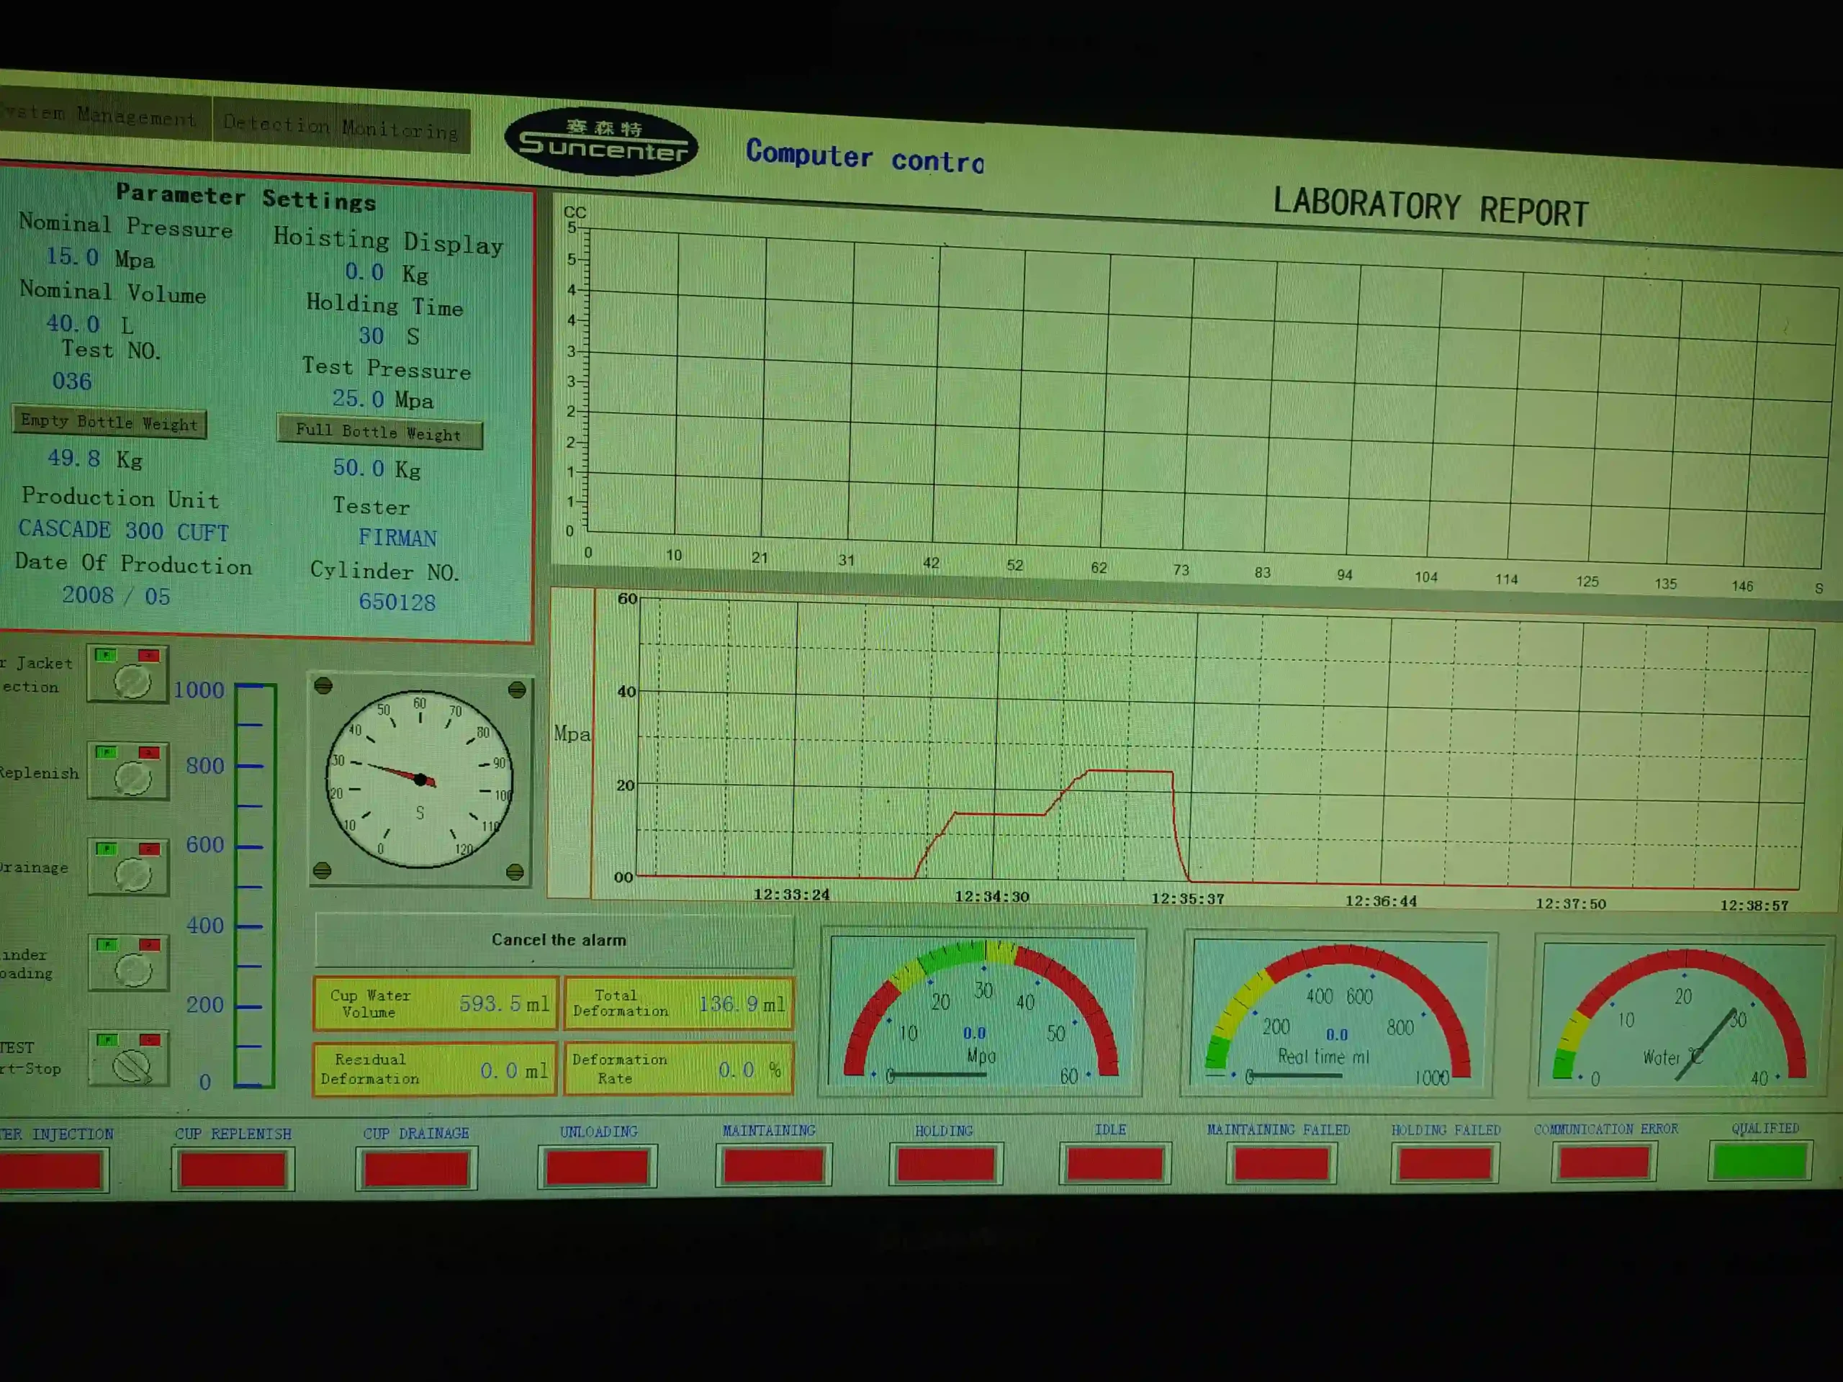
Task: Click the Empty Bottle Weight button
Action: pyautogui.click(x=109, y=423)
